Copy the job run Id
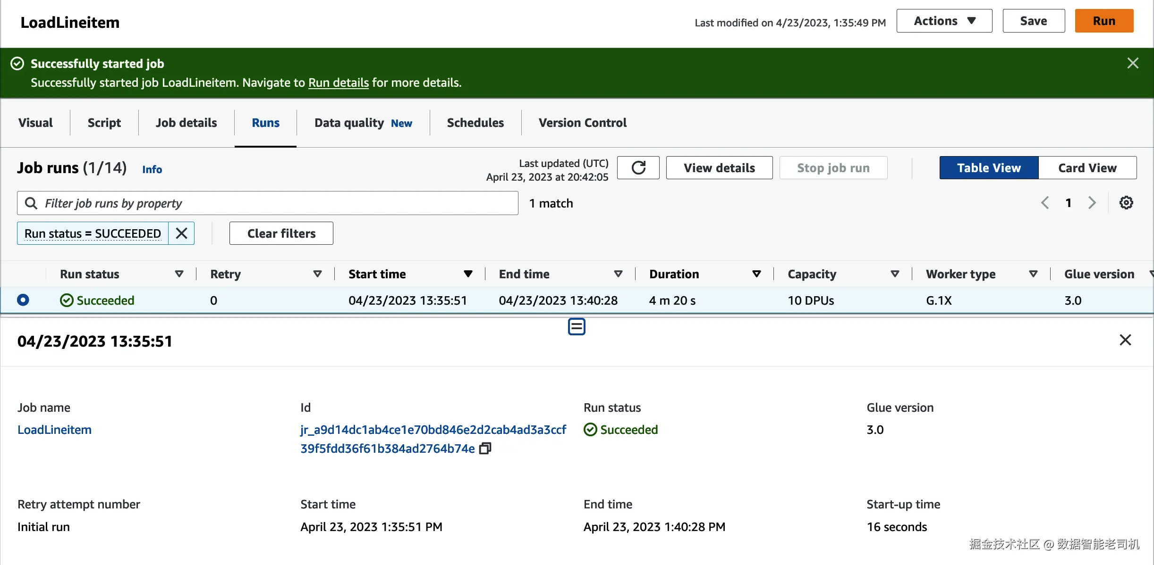Screen dimensions: 1154x565 pyautogui.click(x=485, y=449)
